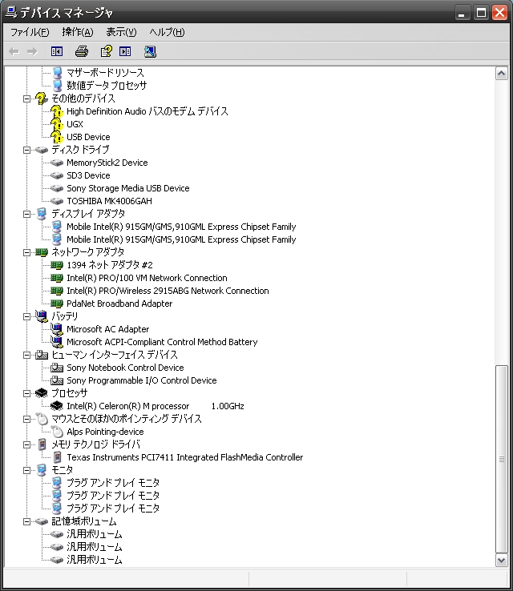513x591 pixels.
Task: Click the scrollbar up arrow
Action: pos(501,74)
